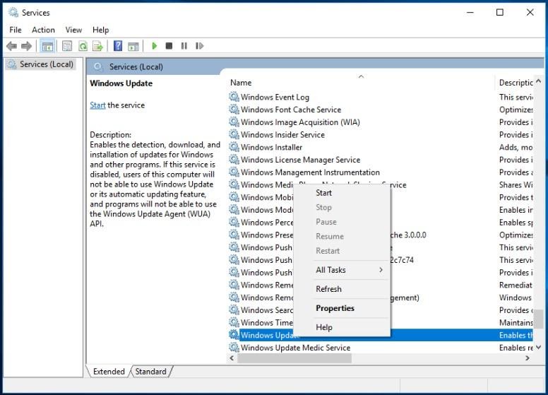The height and width of the screenshot is (395, 548).
Task: Minimize the Services window
Action: pos(470,13)
